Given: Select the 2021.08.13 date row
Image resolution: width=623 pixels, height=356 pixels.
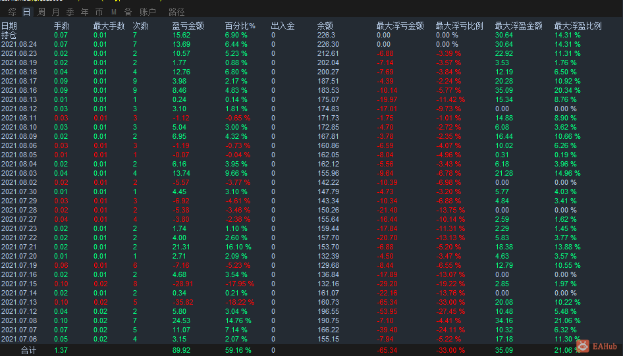Looking at the screenshot, I should (311, 99).
